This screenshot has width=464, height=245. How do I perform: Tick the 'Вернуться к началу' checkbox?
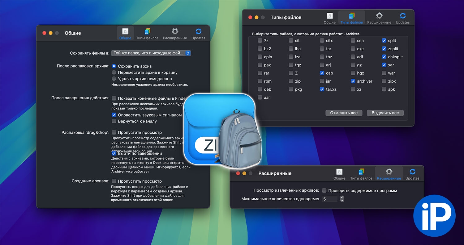pos(114,121)
